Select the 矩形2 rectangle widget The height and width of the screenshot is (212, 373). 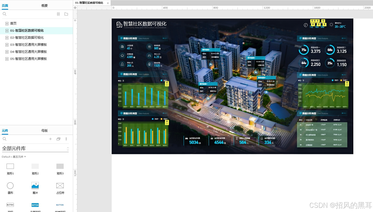(35, 166)
